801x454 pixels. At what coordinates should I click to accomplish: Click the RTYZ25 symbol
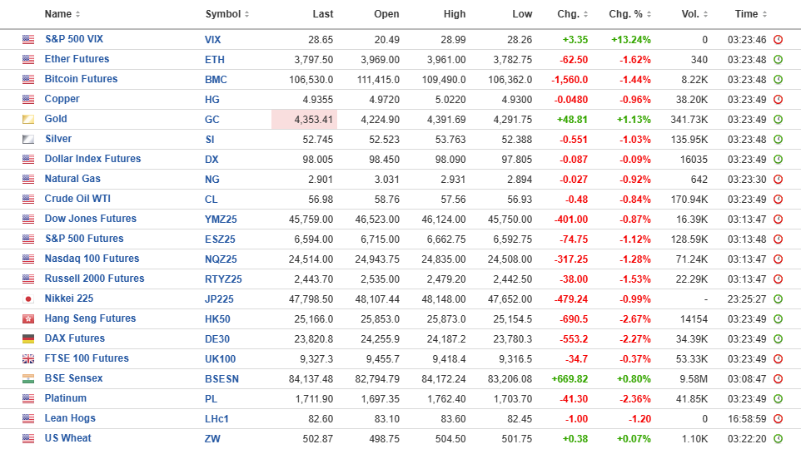coord(223,279)
